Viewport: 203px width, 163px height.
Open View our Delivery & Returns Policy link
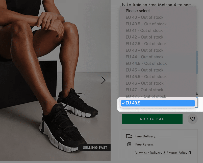[x=161, y=153]
